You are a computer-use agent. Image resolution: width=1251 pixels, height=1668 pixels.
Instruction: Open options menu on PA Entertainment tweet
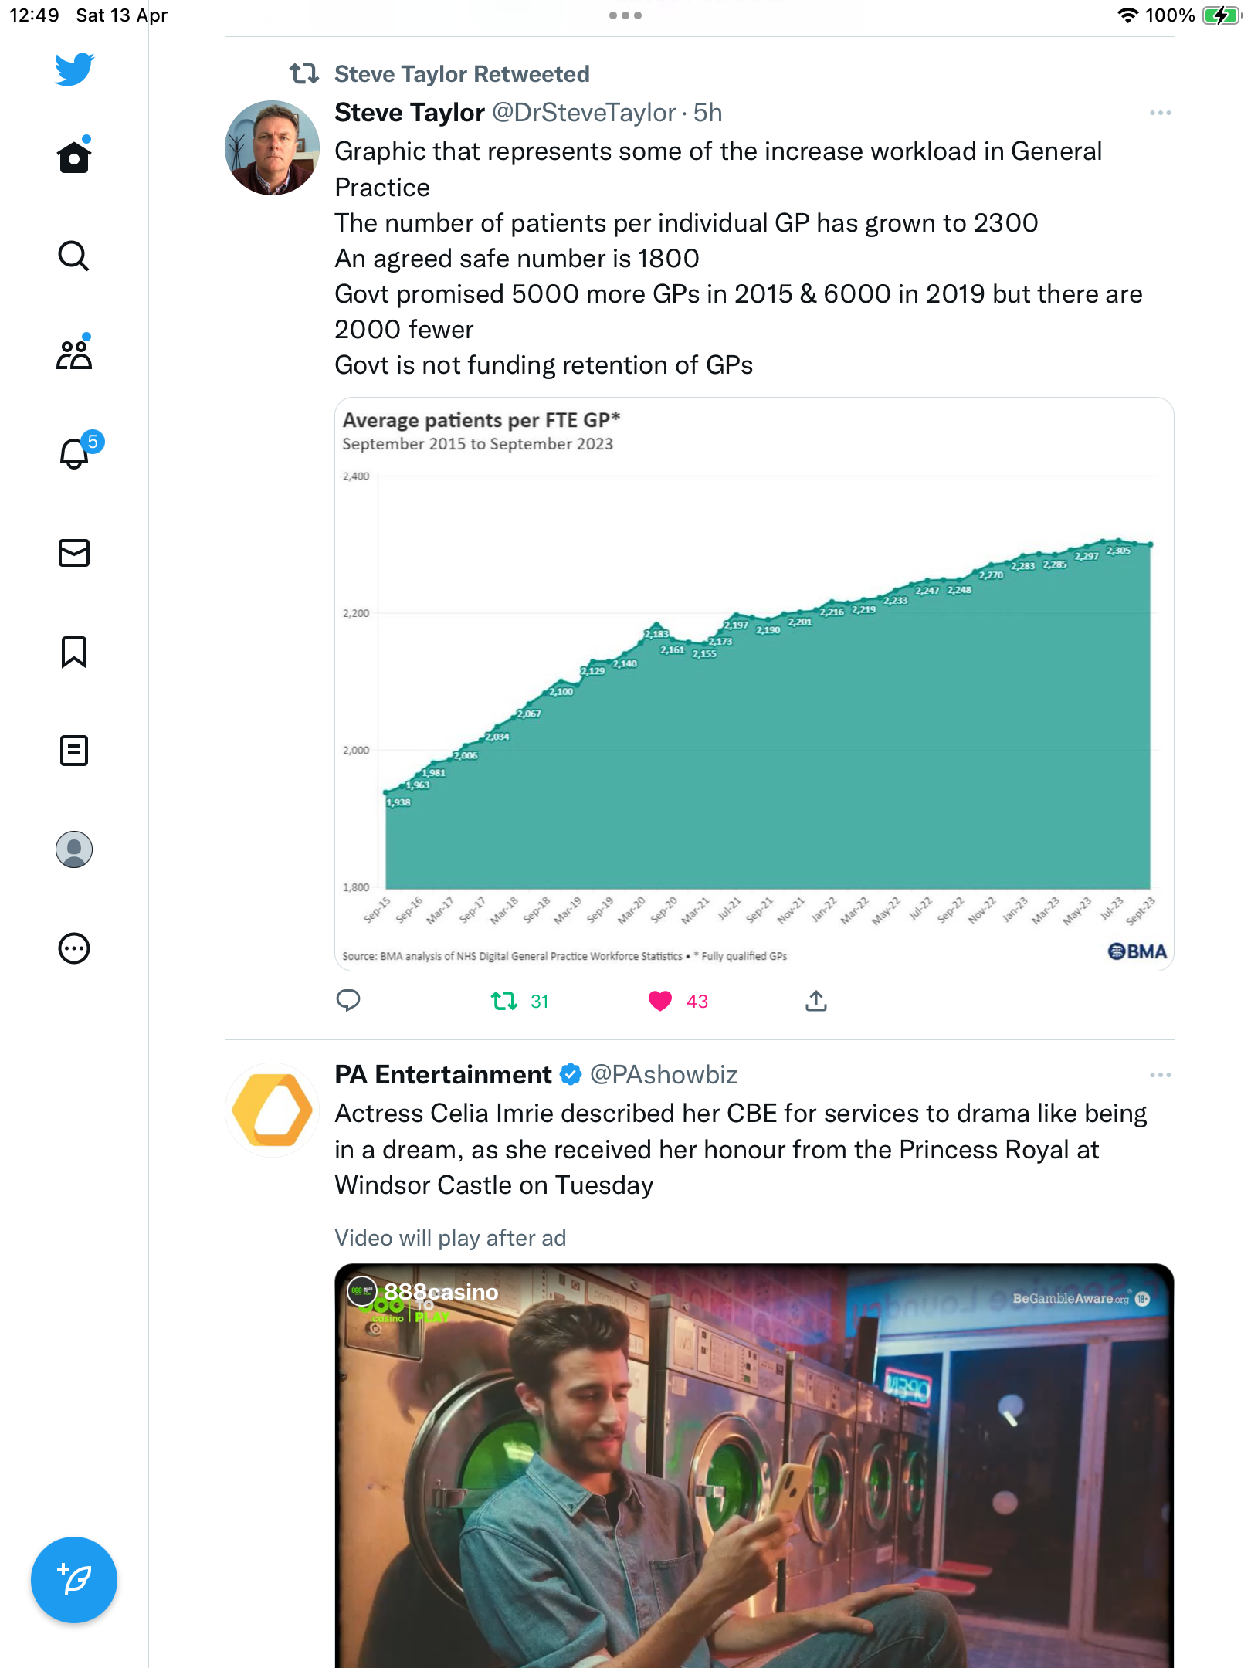click(x=1160, y=1075)
